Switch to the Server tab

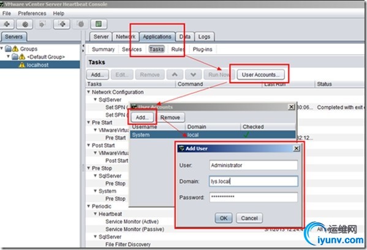101,37
